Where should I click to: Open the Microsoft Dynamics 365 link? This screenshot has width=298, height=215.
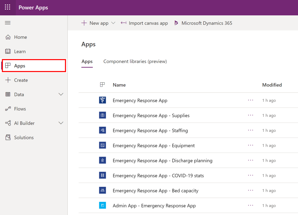[203, 23]
